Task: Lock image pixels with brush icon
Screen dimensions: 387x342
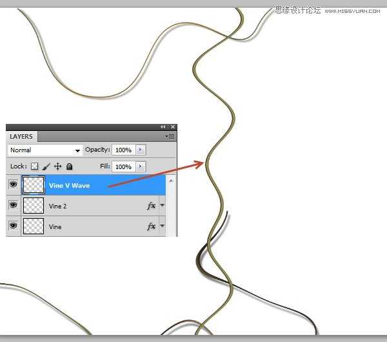Action: (x=46, y=166)
